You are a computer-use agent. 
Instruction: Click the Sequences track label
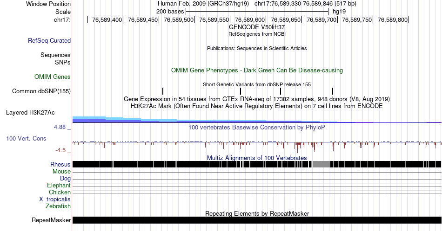point(55,55)
